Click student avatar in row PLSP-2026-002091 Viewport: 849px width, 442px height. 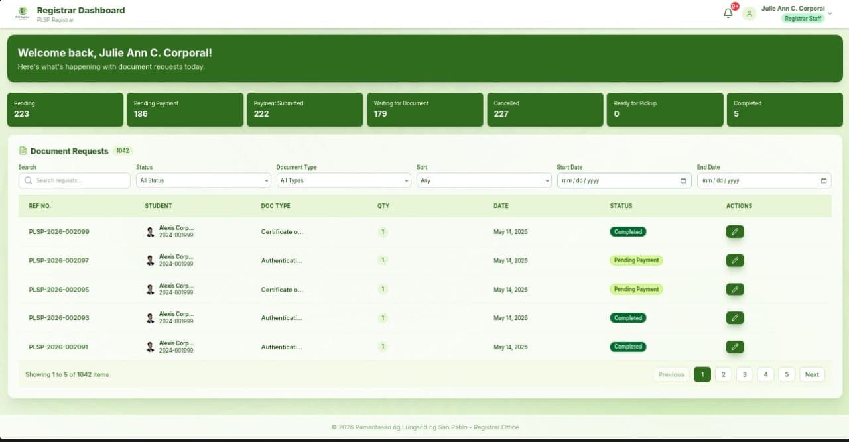tap(151, 347)
